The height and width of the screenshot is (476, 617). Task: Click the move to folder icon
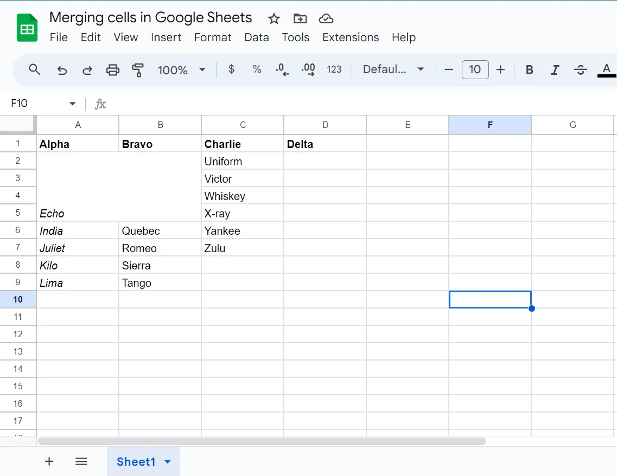(300, 18)
